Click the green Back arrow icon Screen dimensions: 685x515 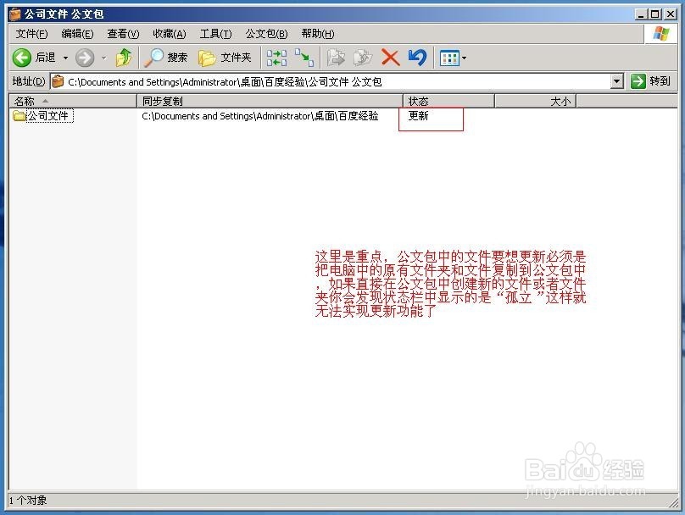22,58
